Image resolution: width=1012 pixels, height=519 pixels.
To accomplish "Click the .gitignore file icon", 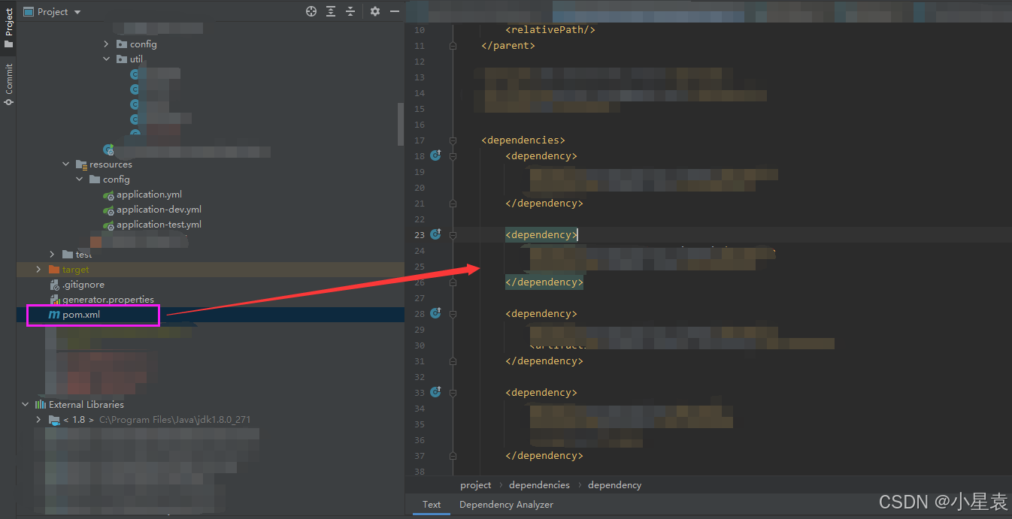I will click(54, 285).
